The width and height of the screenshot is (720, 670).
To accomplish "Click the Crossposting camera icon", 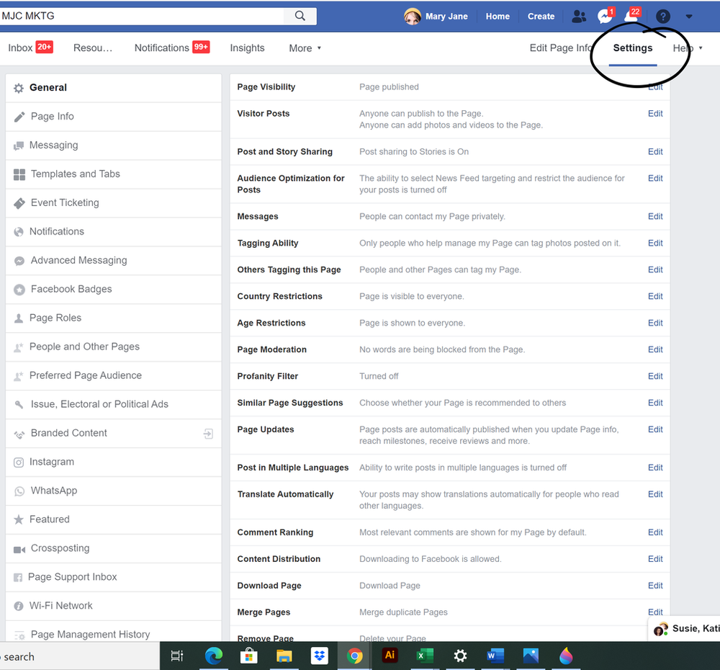I will click(19, 550).
